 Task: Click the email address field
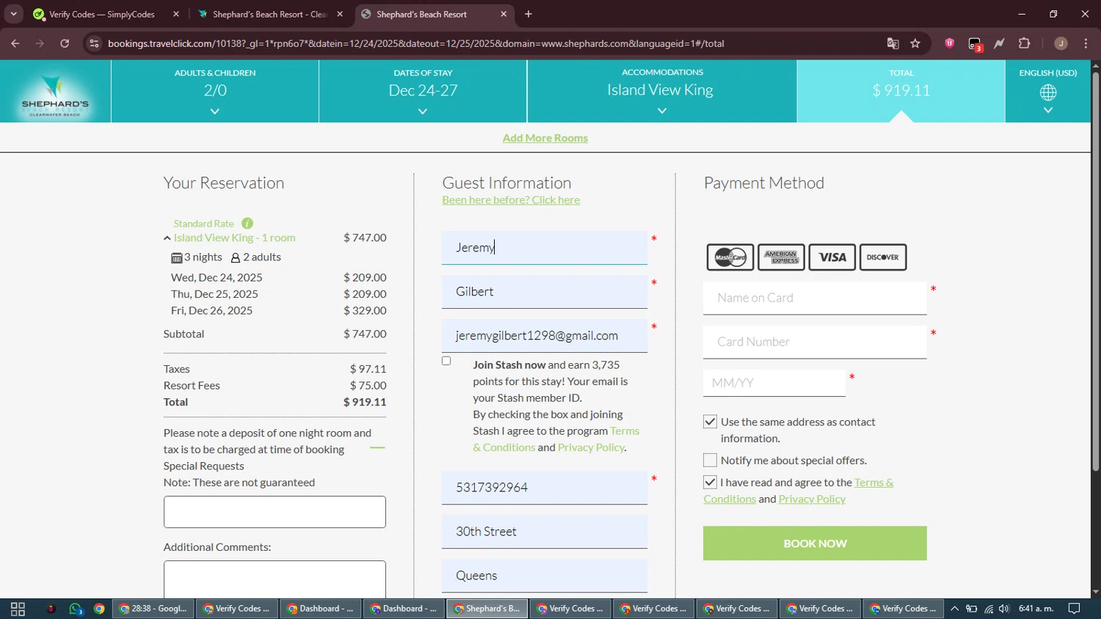pos(545,336)
